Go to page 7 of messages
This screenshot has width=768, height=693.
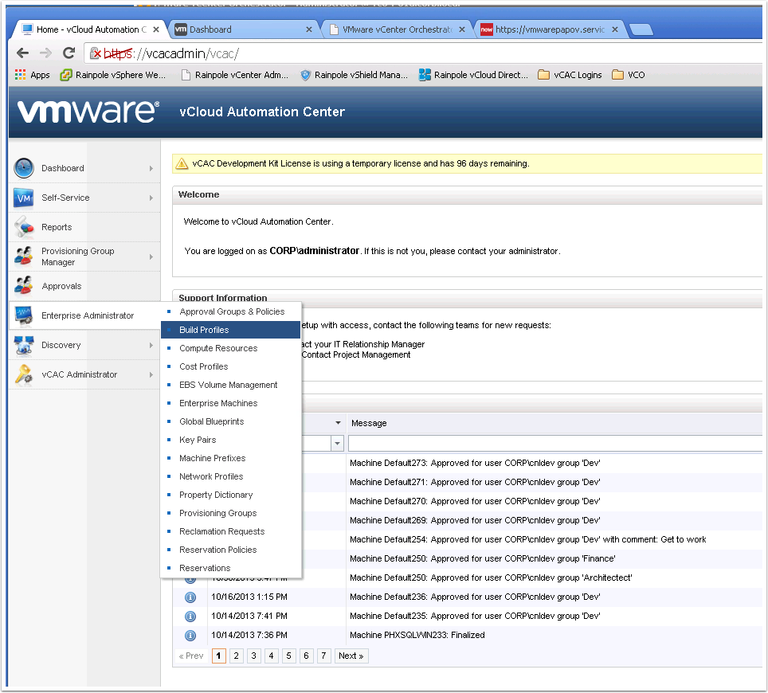point(323,656)
